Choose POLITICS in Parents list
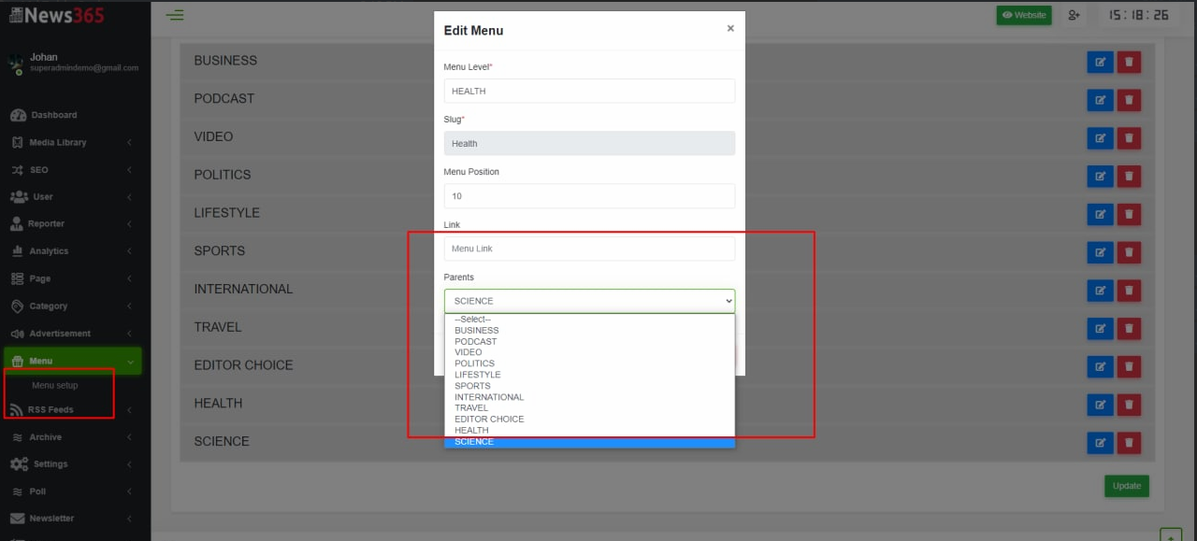The image size is (1197, 541). pos(589,363)
